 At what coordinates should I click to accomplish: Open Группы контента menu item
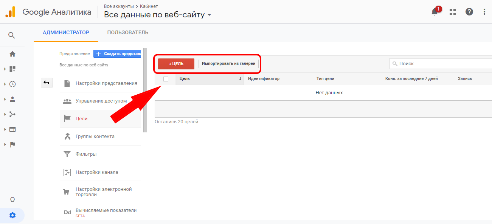[x=101, y=136]
